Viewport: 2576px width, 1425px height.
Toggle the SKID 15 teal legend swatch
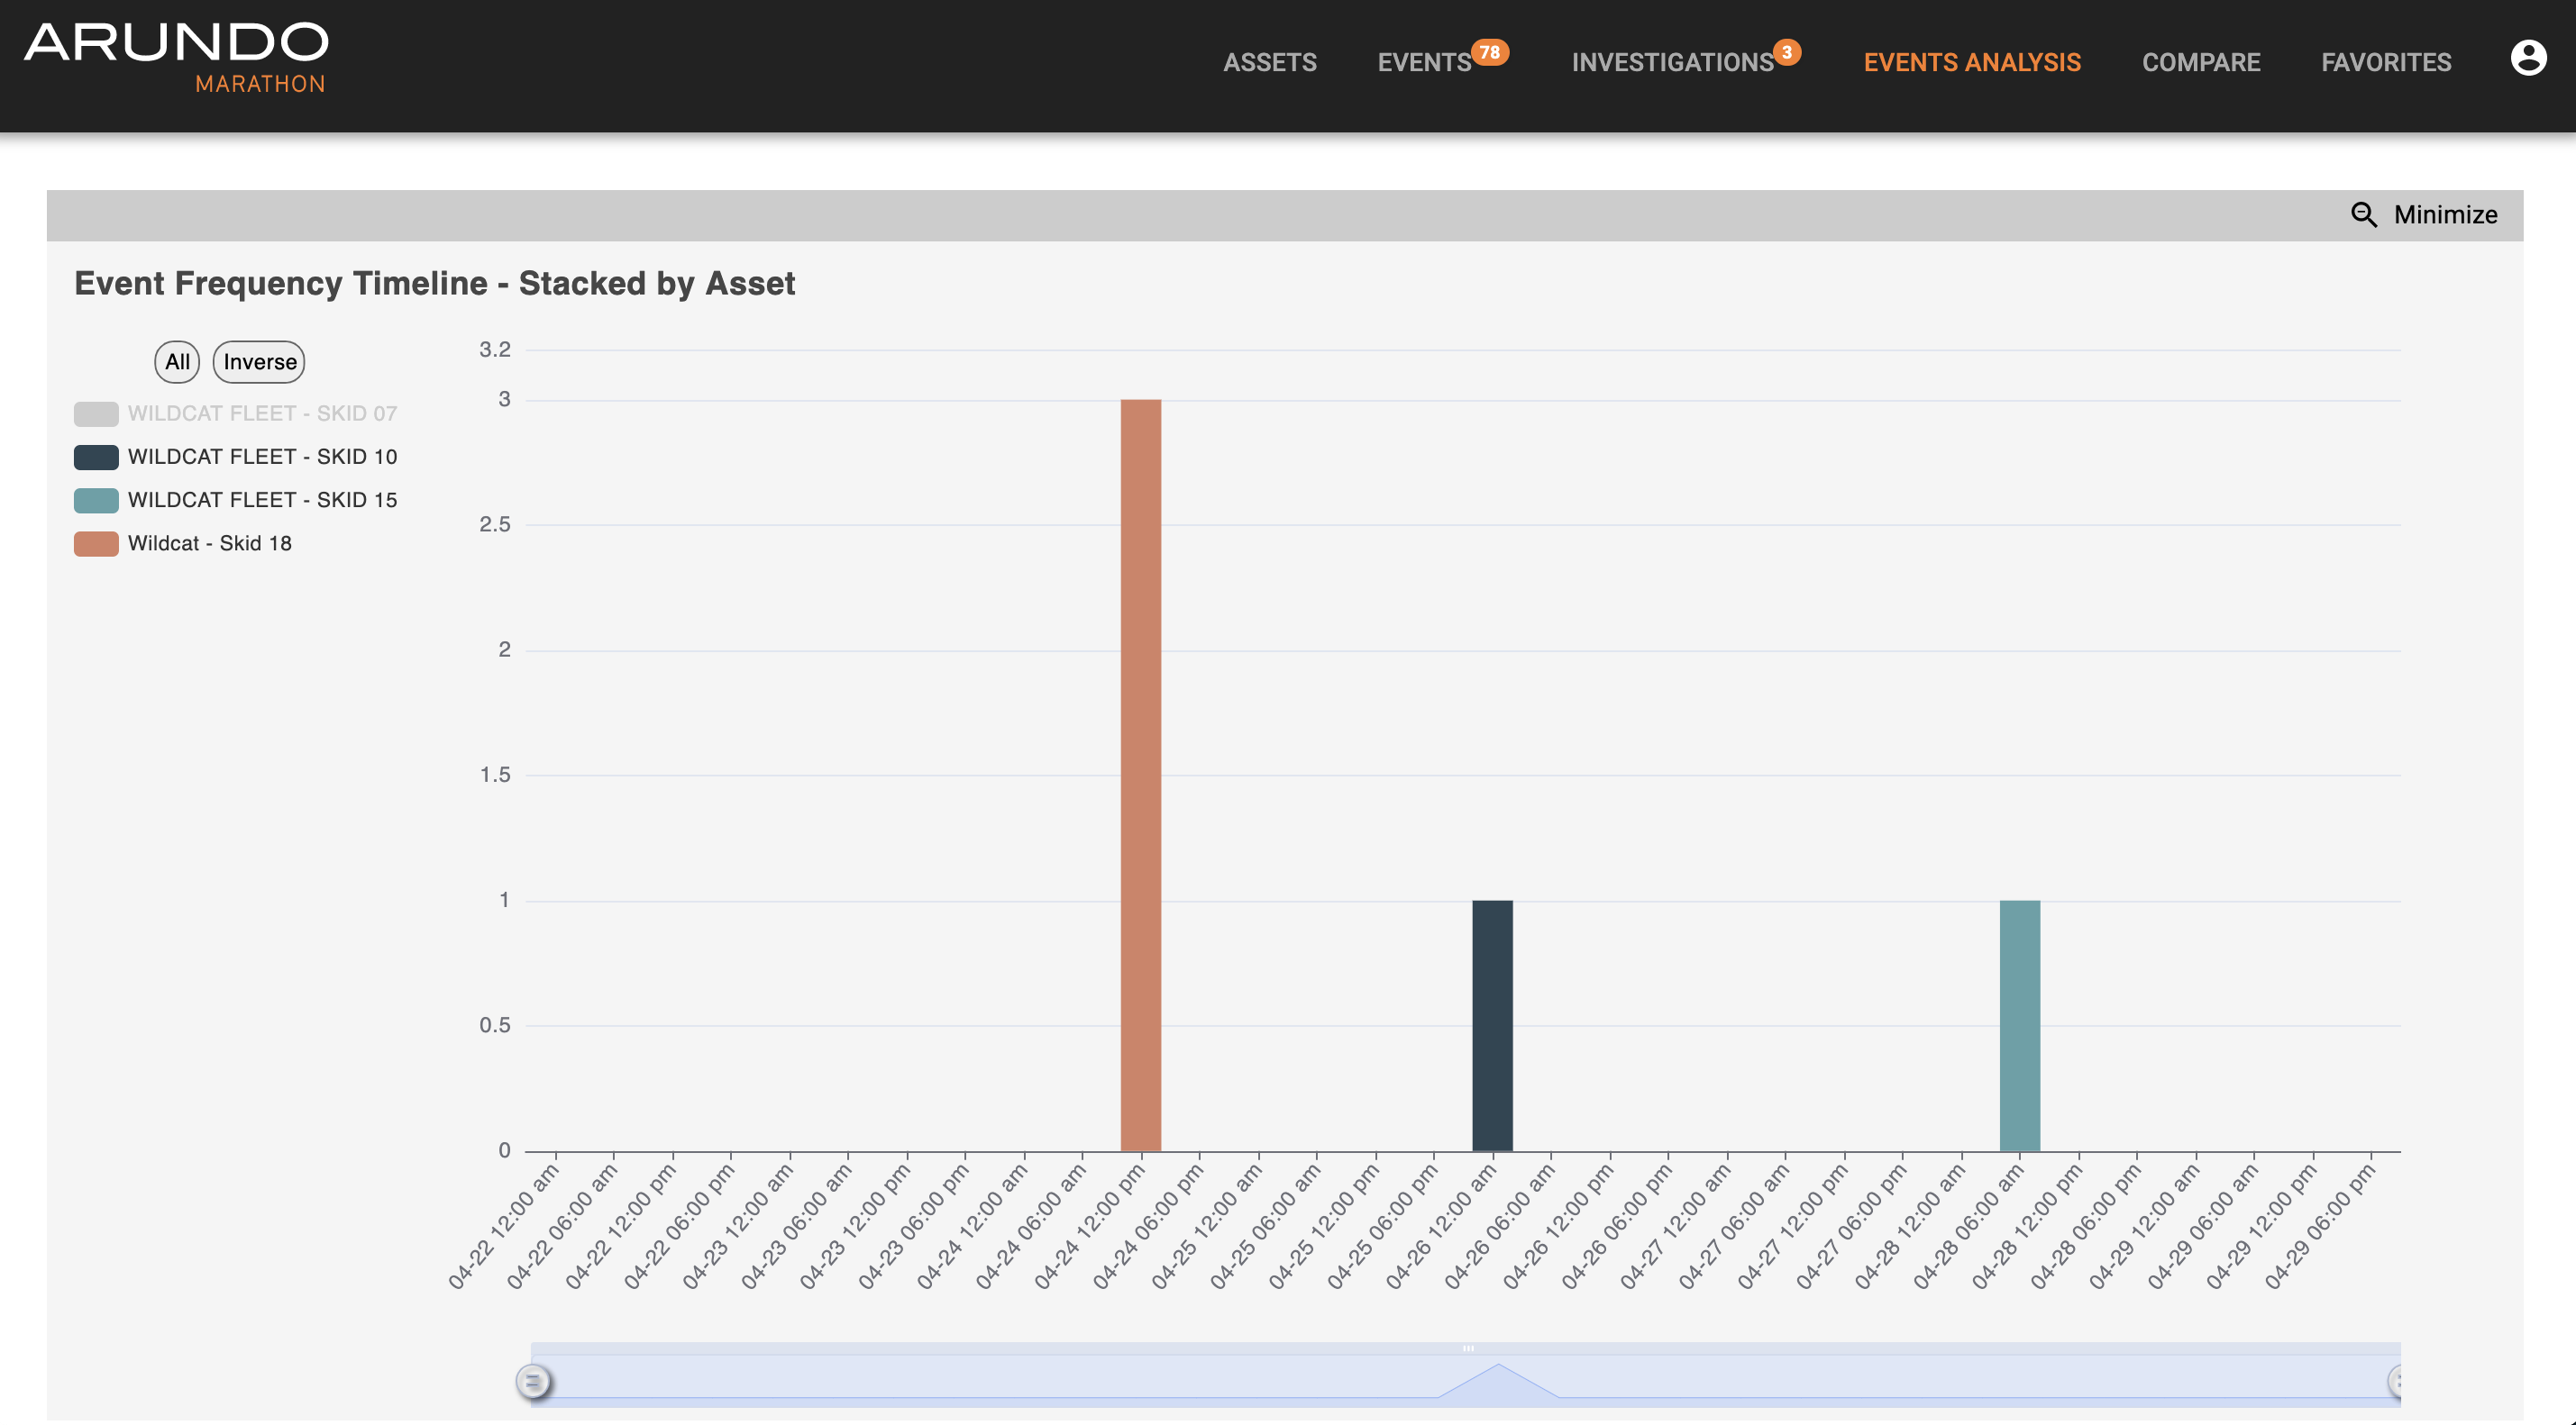coord(96,500)
